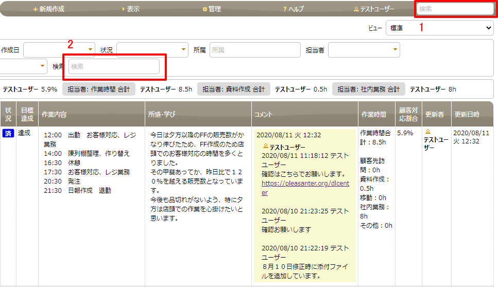Click the blue 済 status badge

[8, 133]
